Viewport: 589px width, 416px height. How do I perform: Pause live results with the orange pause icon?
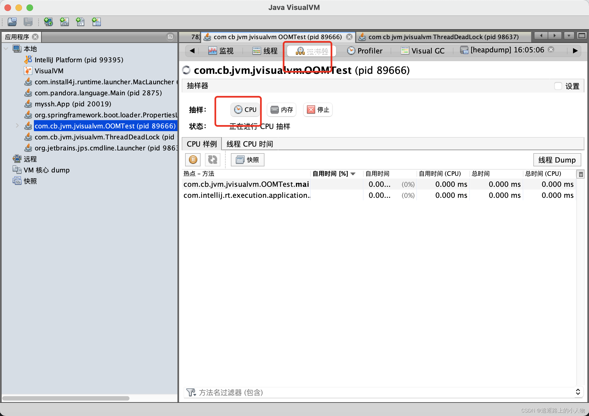193,160
